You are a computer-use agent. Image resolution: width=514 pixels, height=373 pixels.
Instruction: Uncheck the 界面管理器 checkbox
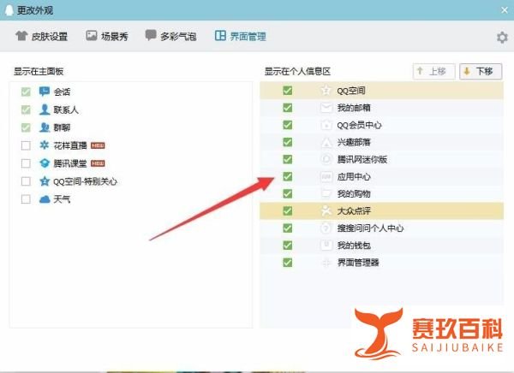pyautogui.click(x=288, y=263)
